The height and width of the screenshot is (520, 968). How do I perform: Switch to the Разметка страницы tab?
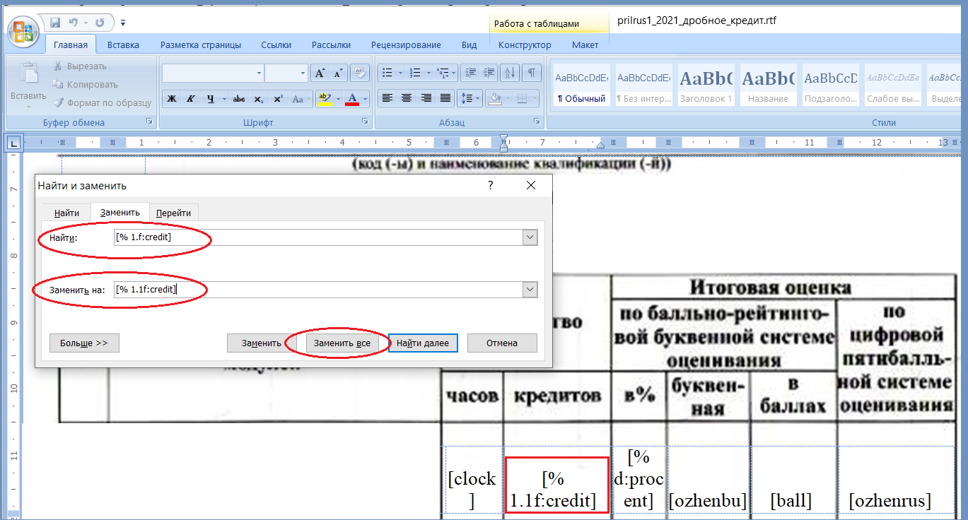[201, 45]
